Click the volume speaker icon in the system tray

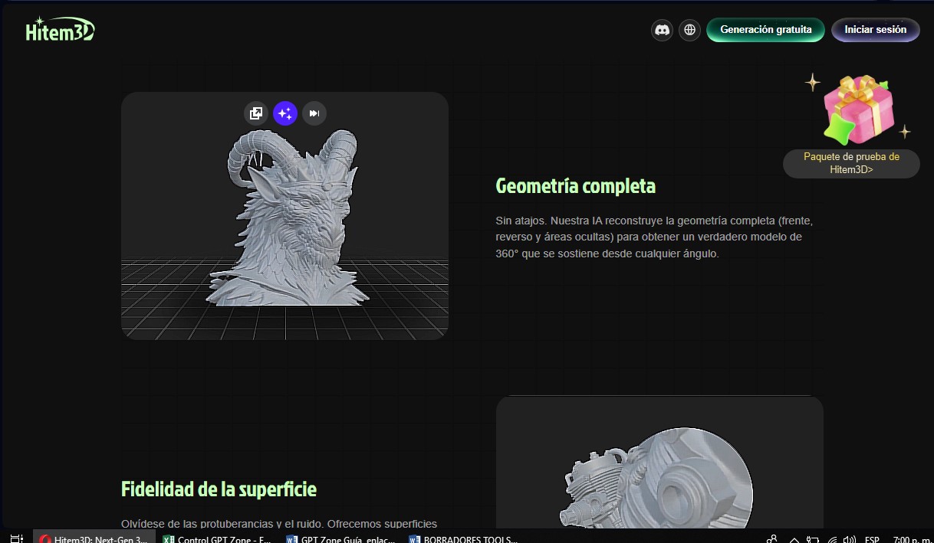coord(850,538)
